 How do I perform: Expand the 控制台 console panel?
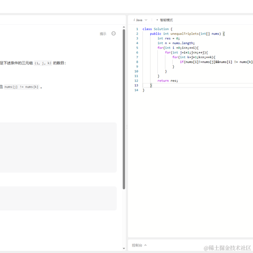[139, 245]
